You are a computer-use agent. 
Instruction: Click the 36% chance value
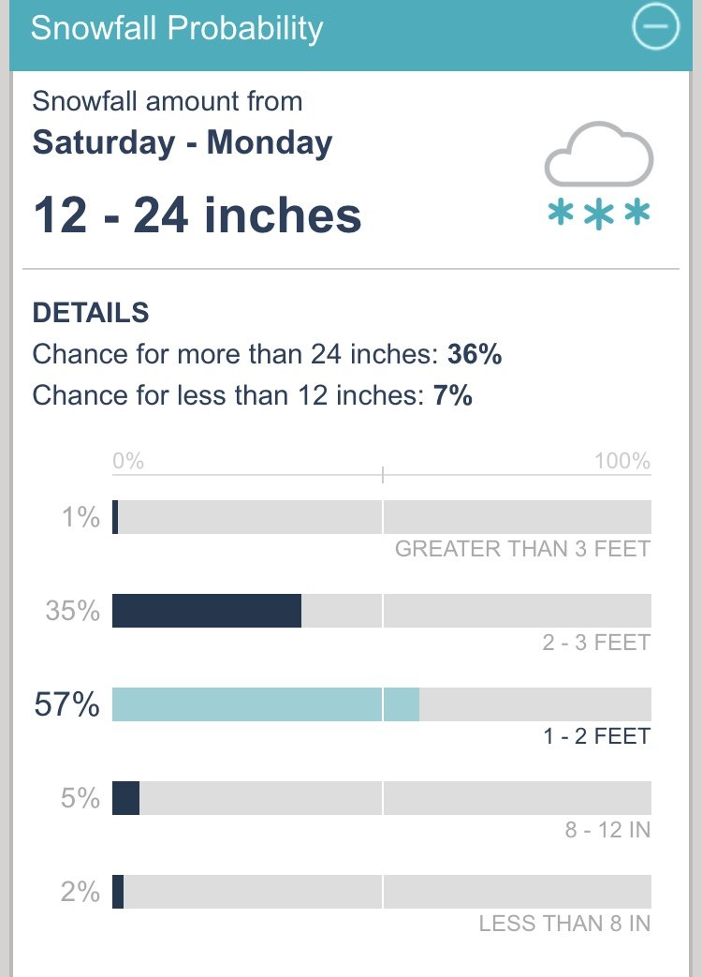coord(475,354)
